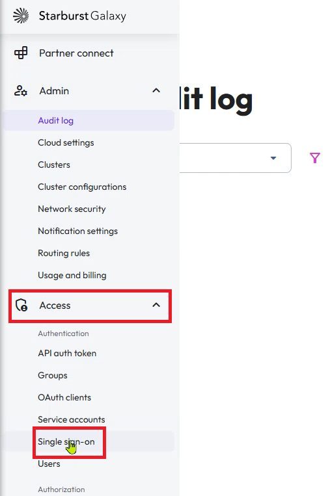Viewport: 328px width, 496px height.
Task: Select Single sign-on option
Action: click(66, 441)
